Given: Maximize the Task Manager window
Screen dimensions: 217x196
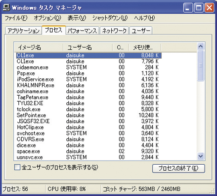Looking at the screenshot, I should 199,8.
